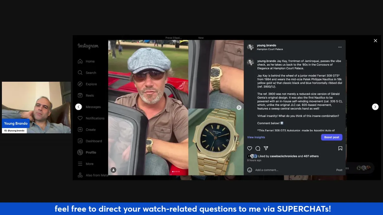This screenshot has width=383, height=215.
Task: Like the post with heart icon
Action: pos(250,148)
